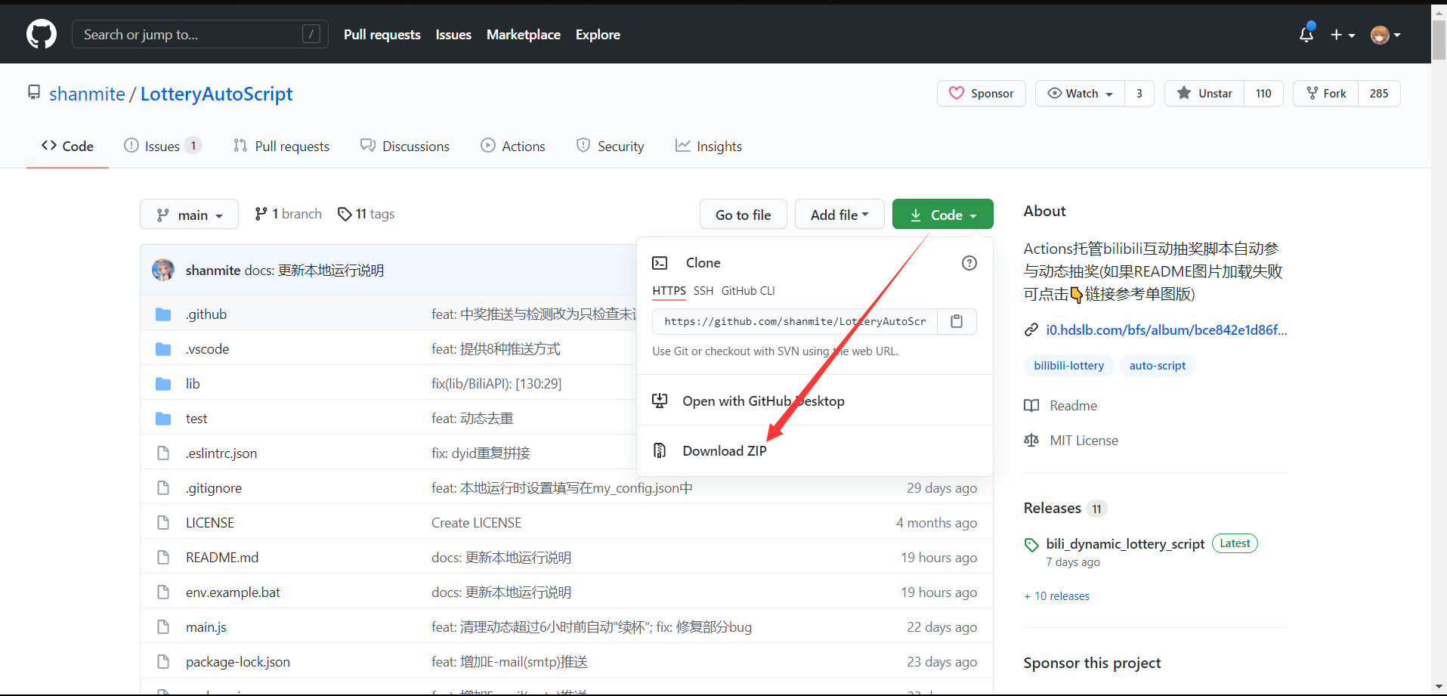Click the HTTPS clone URL field
The width and height of the screenshot is (1447, 696).
coord(795,321)
